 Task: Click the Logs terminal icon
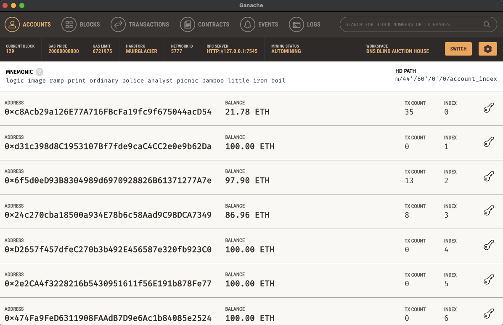[297, 24]
